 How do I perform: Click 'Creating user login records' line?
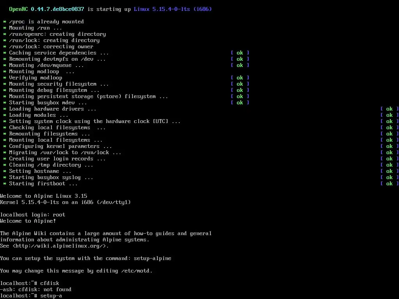coord(57,159)
